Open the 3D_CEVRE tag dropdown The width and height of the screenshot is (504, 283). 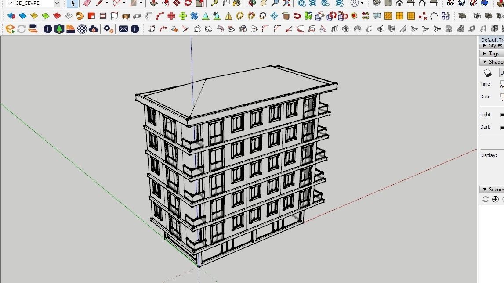tap(57, 4)
